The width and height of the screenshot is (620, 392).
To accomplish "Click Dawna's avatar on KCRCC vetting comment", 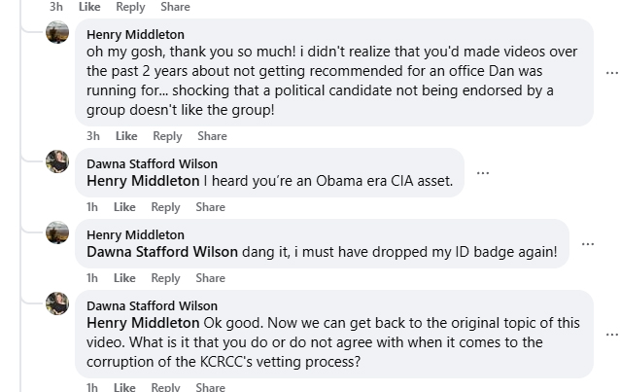I will [57, 304].
